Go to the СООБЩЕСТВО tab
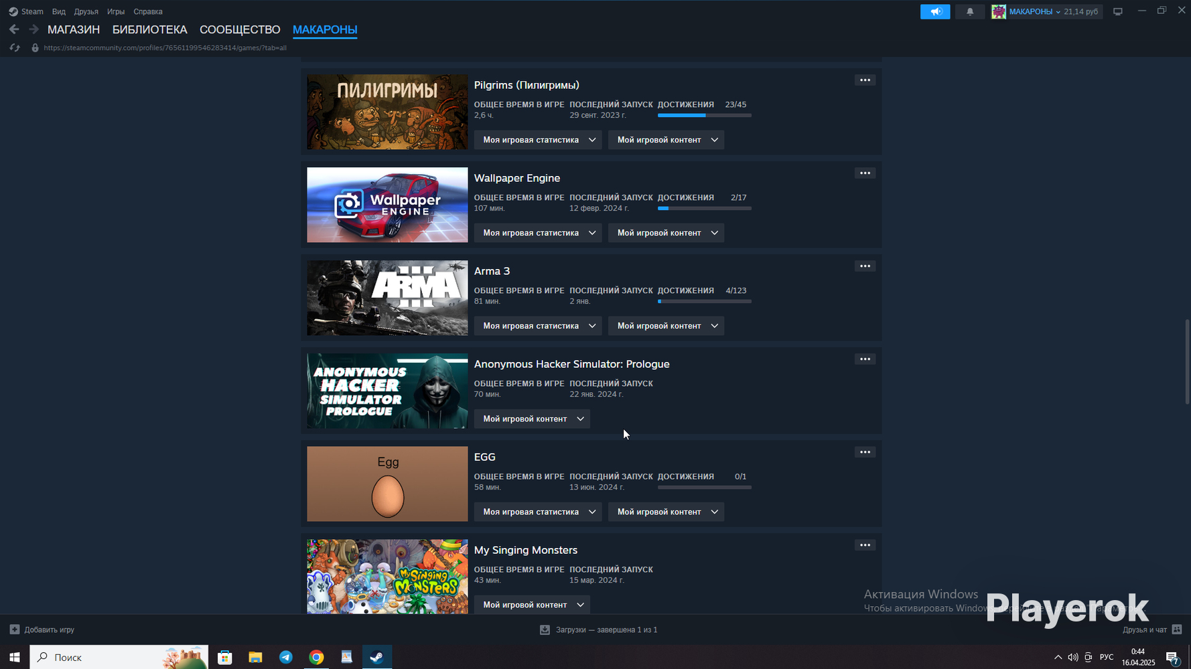The image size is (1191, 669). pos(240,29)
